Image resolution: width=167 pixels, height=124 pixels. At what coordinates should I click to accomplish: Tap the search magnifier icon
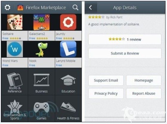pos(75,7)
